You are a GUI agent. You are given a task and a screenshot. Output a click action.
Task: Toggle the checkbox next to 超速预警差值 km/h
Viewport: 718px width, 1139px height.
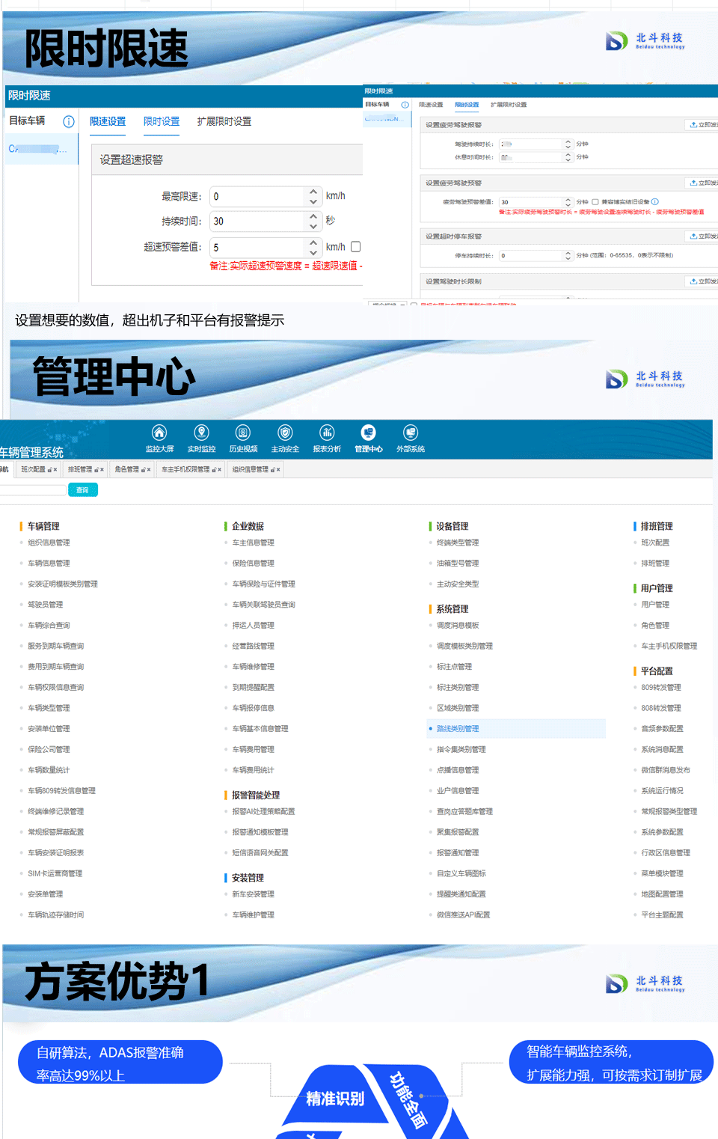pyautogui.click(x=356, y=247)
